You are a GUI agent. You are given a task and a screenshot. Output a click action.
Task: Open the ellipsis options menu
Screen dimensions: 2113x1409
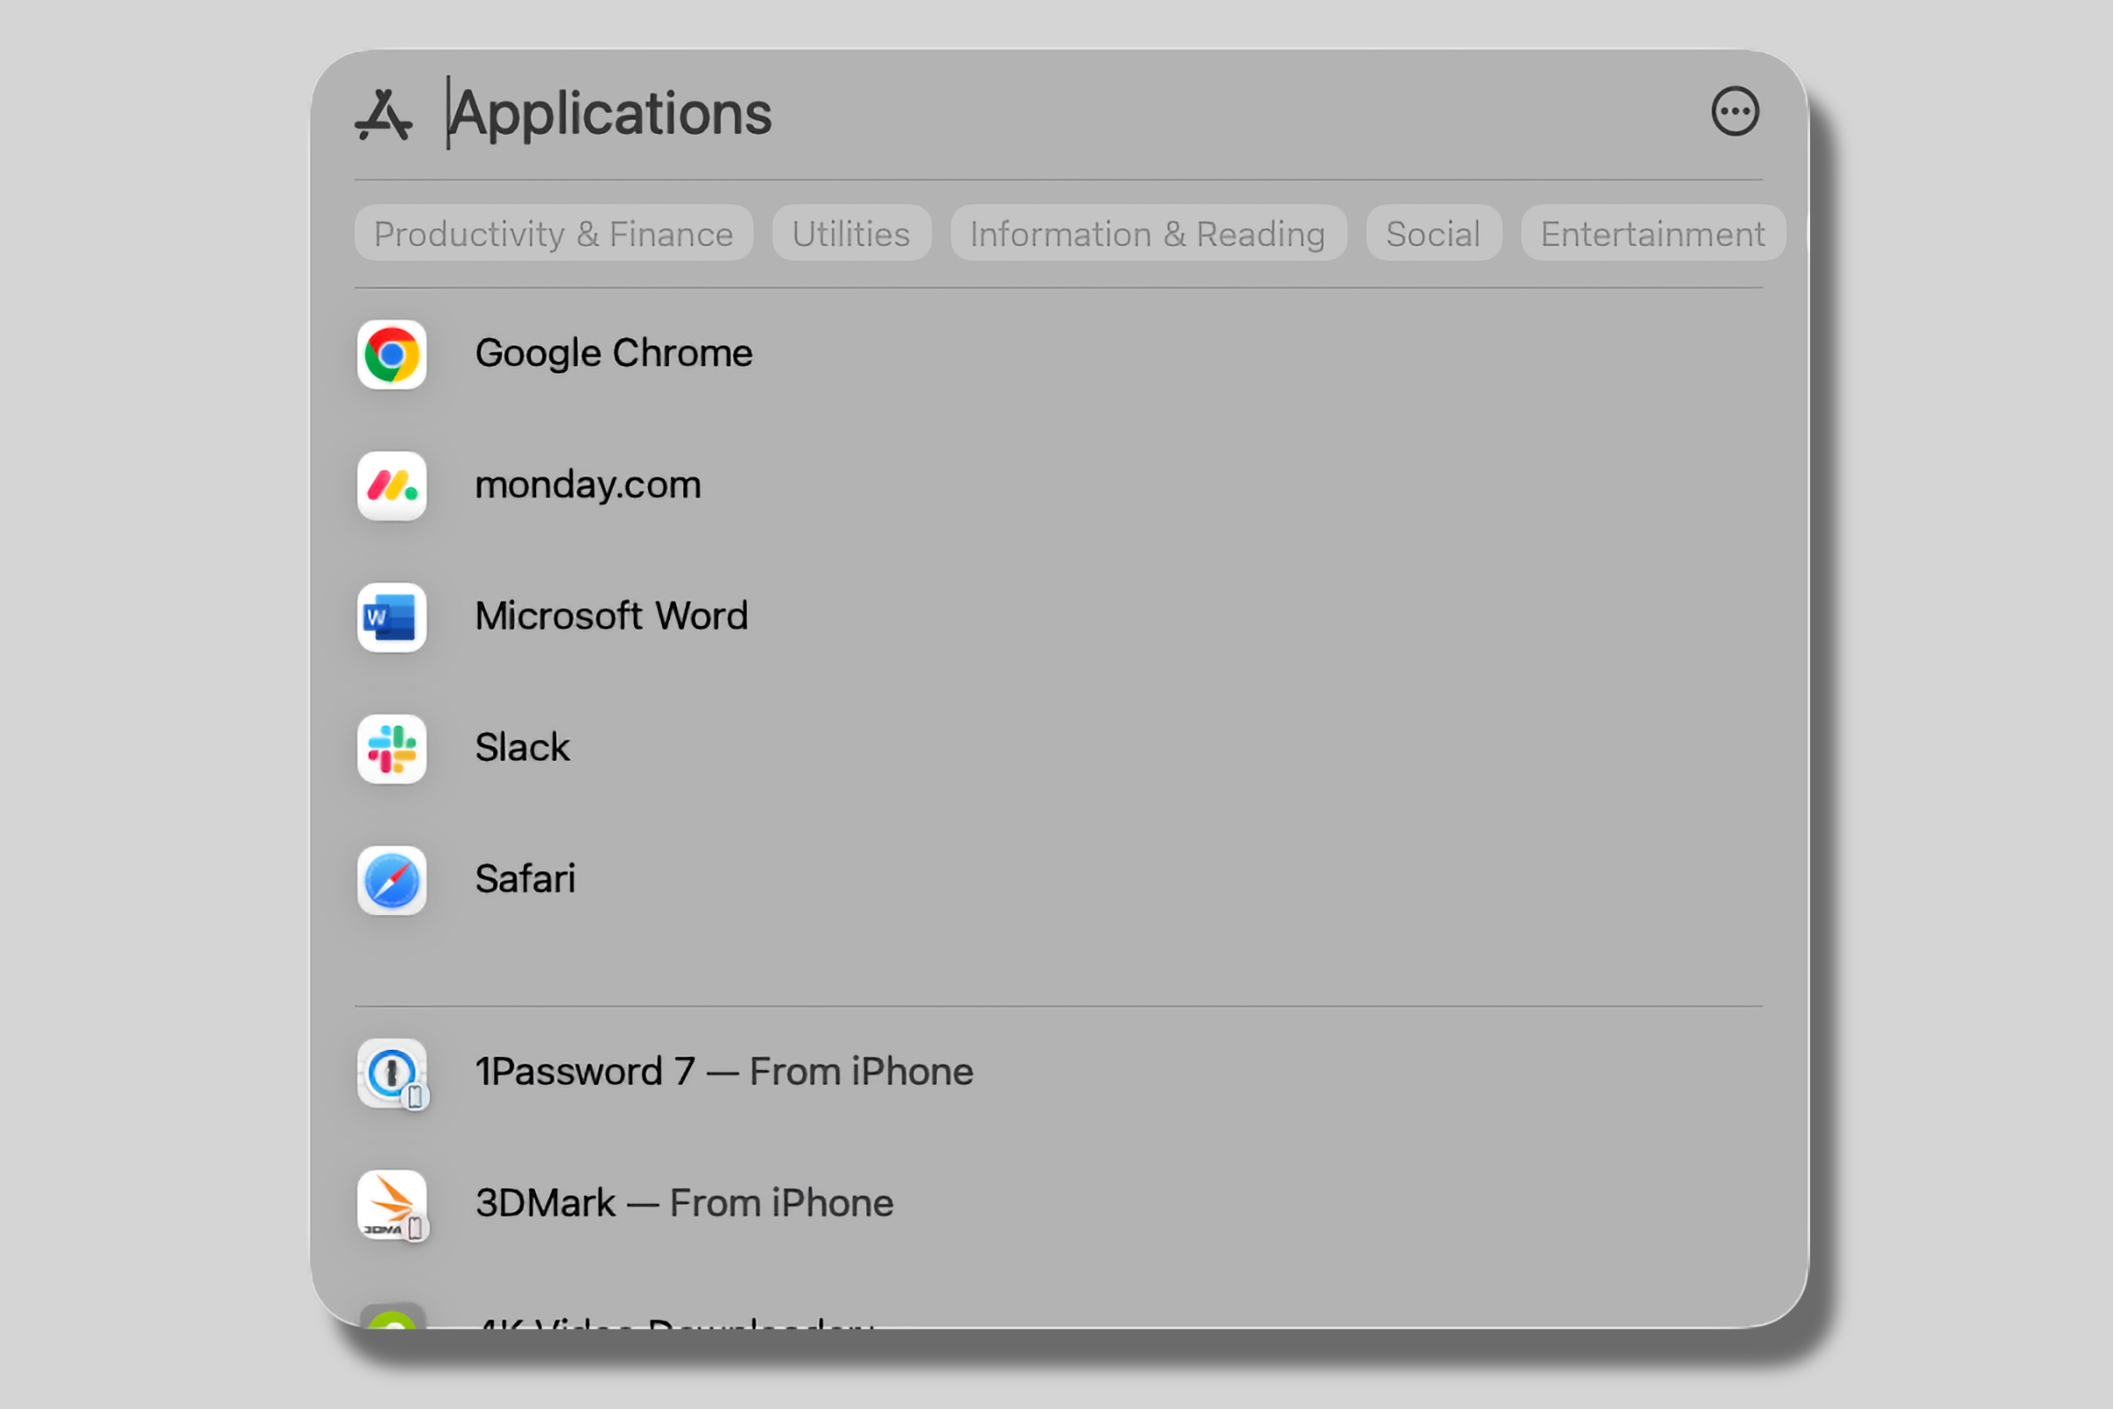pos(1735,111)
